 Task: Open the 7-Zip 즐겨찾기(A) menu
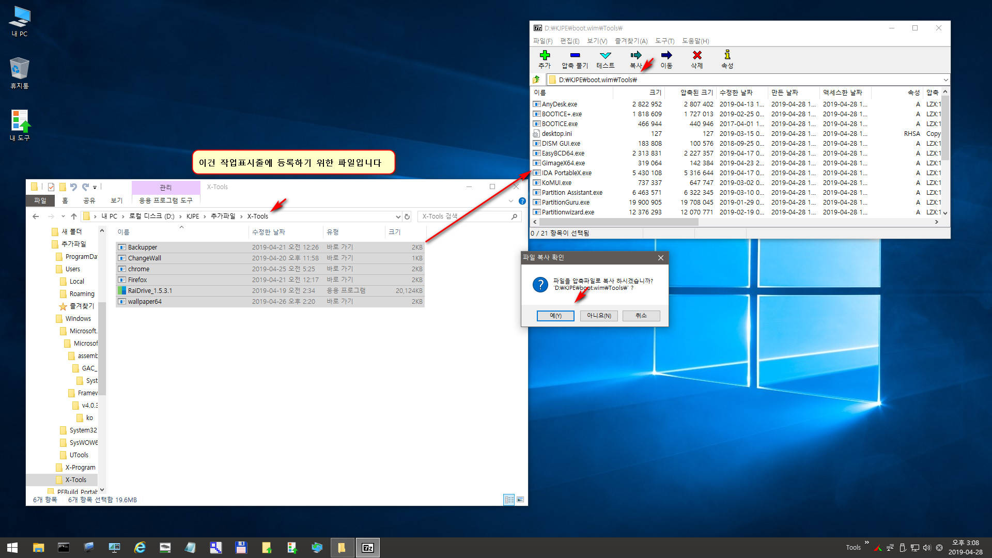click(631, 41)
